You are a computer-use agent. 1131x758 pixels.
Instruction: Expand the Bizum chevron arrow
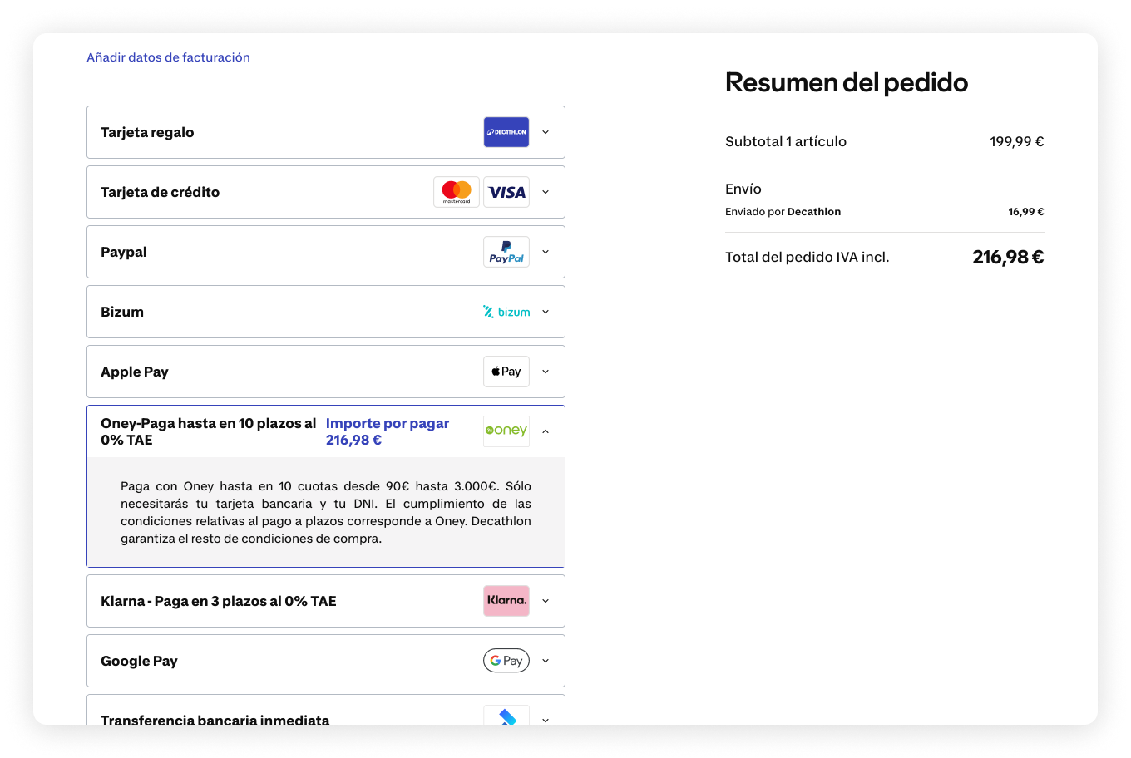point(546,312)
